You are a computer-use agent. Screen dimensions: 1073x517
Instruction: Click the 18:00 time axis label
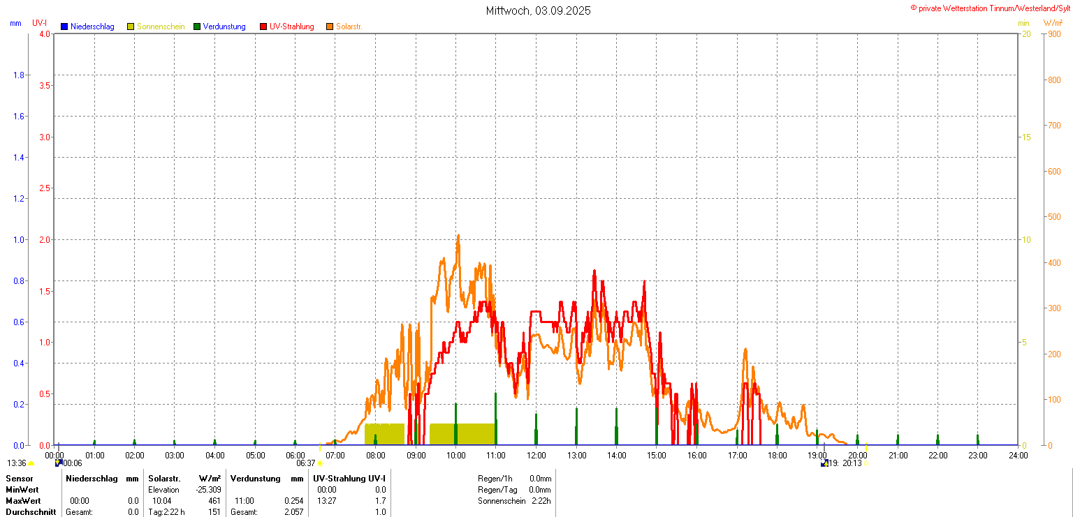pyautogui.click(x=777, y=456)
